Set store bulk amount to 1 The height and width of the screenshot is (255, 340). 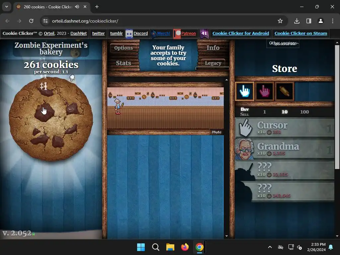point(265,112)
